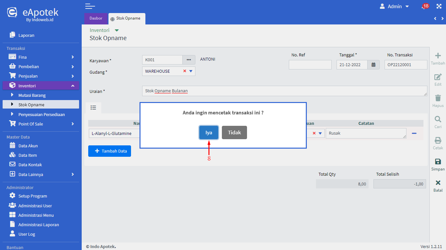Click the Batal cancel icon
446x250 pixels.
[438, 183]
